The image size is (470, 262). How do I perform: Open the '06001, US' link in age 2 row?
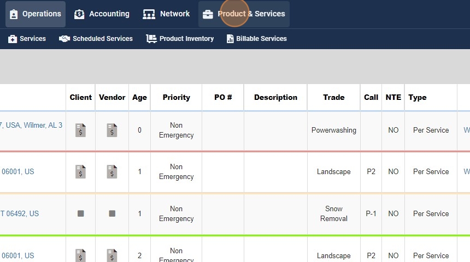17,255
